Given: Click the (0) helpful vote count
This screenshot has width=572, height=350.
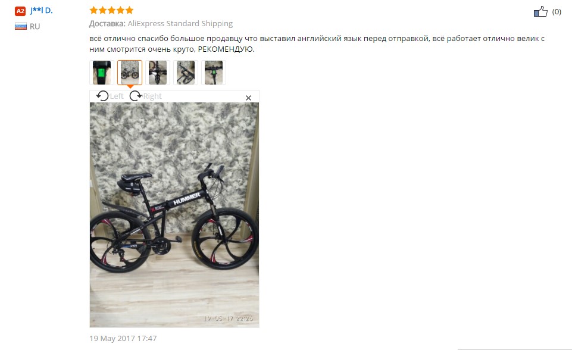Looking at the screenshot, I should tap(557, 12).
